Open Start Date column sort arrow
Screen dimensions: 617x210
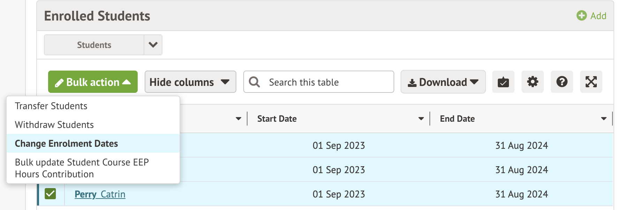pyautogui.click(x=421, y=119)
